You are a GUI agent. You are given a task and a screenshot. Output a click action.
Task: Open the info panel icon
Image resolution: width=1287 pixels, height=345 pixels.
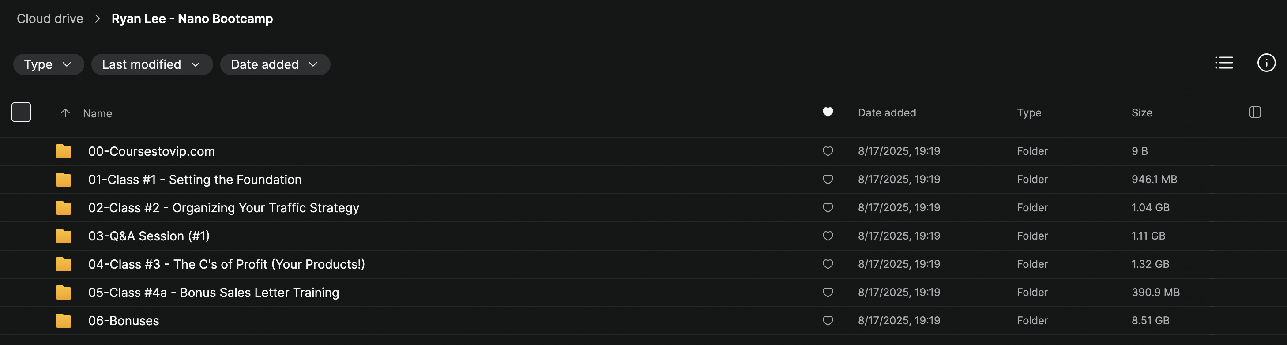click(1265, 63)
